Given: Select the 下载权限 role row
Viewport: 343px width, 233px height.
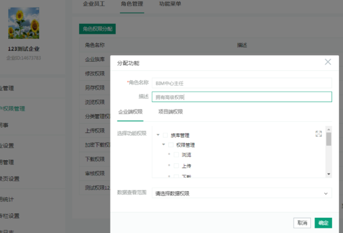Looking at the screenshot, I should [95, 159].
